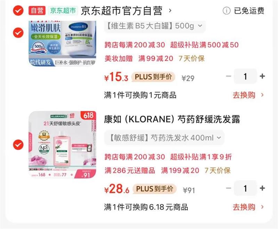The image size is (278, 229).
Task: Tap the PLUS到手价 badge on the B5 cream
Action: pos(153,77)
